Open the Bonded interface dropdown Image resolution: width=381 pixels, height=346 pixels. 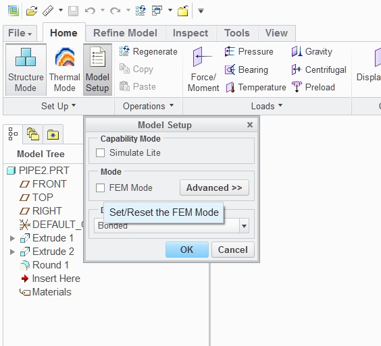click(244, 226)
